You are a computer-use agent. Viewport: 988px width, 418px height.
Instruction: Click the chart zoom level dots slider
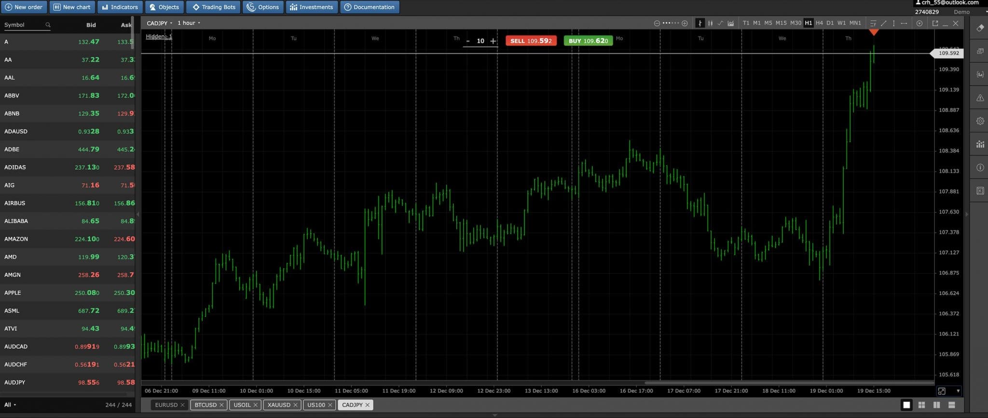point(671,23)
